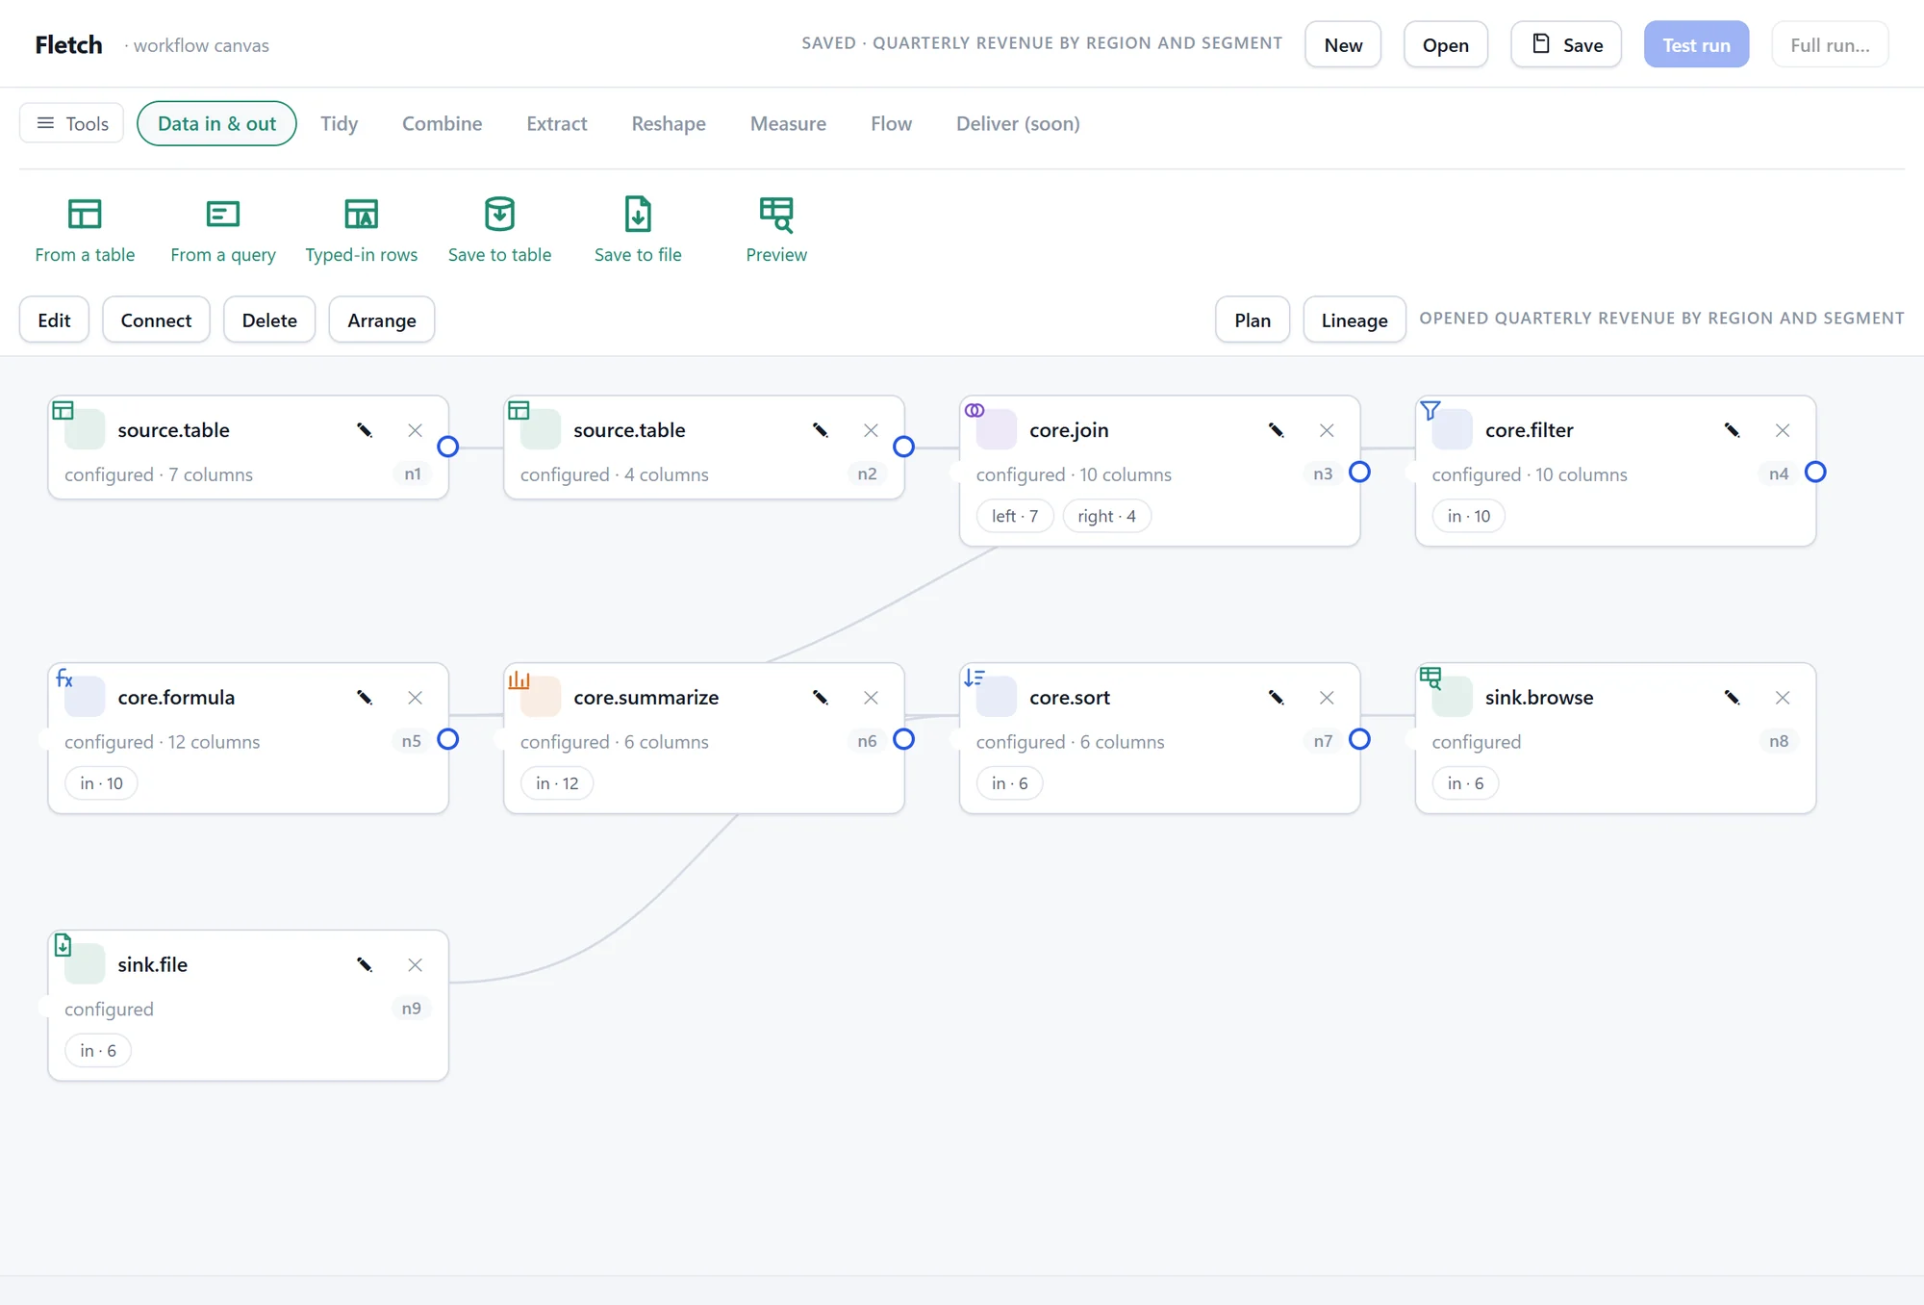The image size is (1924, 1305).
Task: Open the Extract tab
Action: pos(556,123)
